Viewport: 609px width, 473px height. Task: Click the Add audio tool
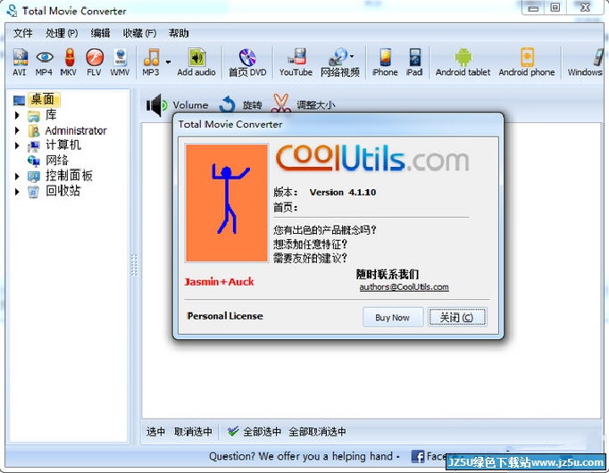[x=196, y=62]
